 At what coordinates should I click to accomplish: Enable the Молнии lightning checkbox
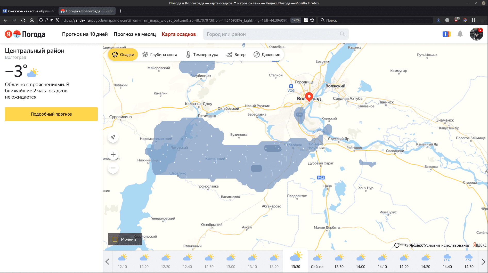[x=115, y=239]
